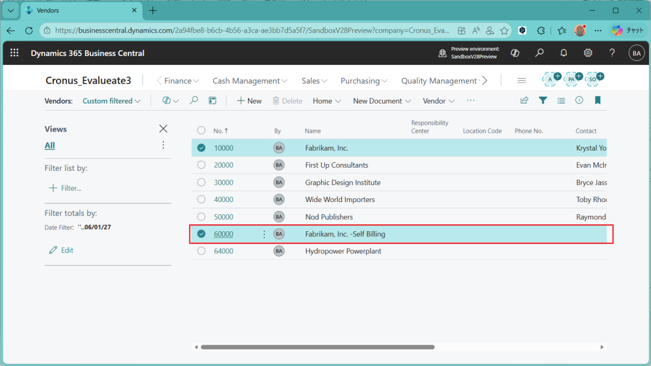
Task: Click the Help question mark icon
Action: point(612,53)
